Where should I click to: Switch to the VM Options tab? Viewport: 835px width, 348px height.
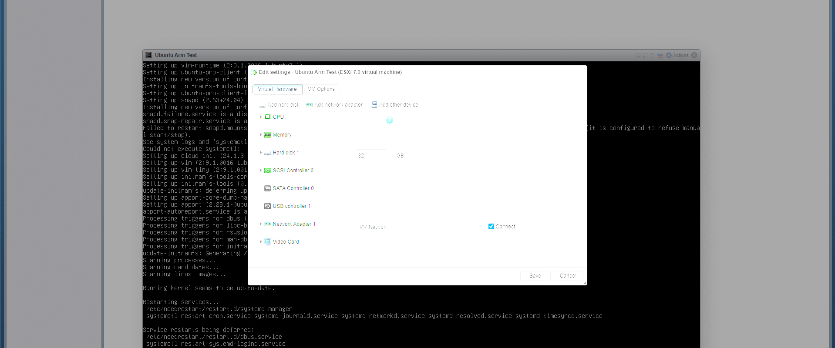pyautogui.click(x=321, y=89)
